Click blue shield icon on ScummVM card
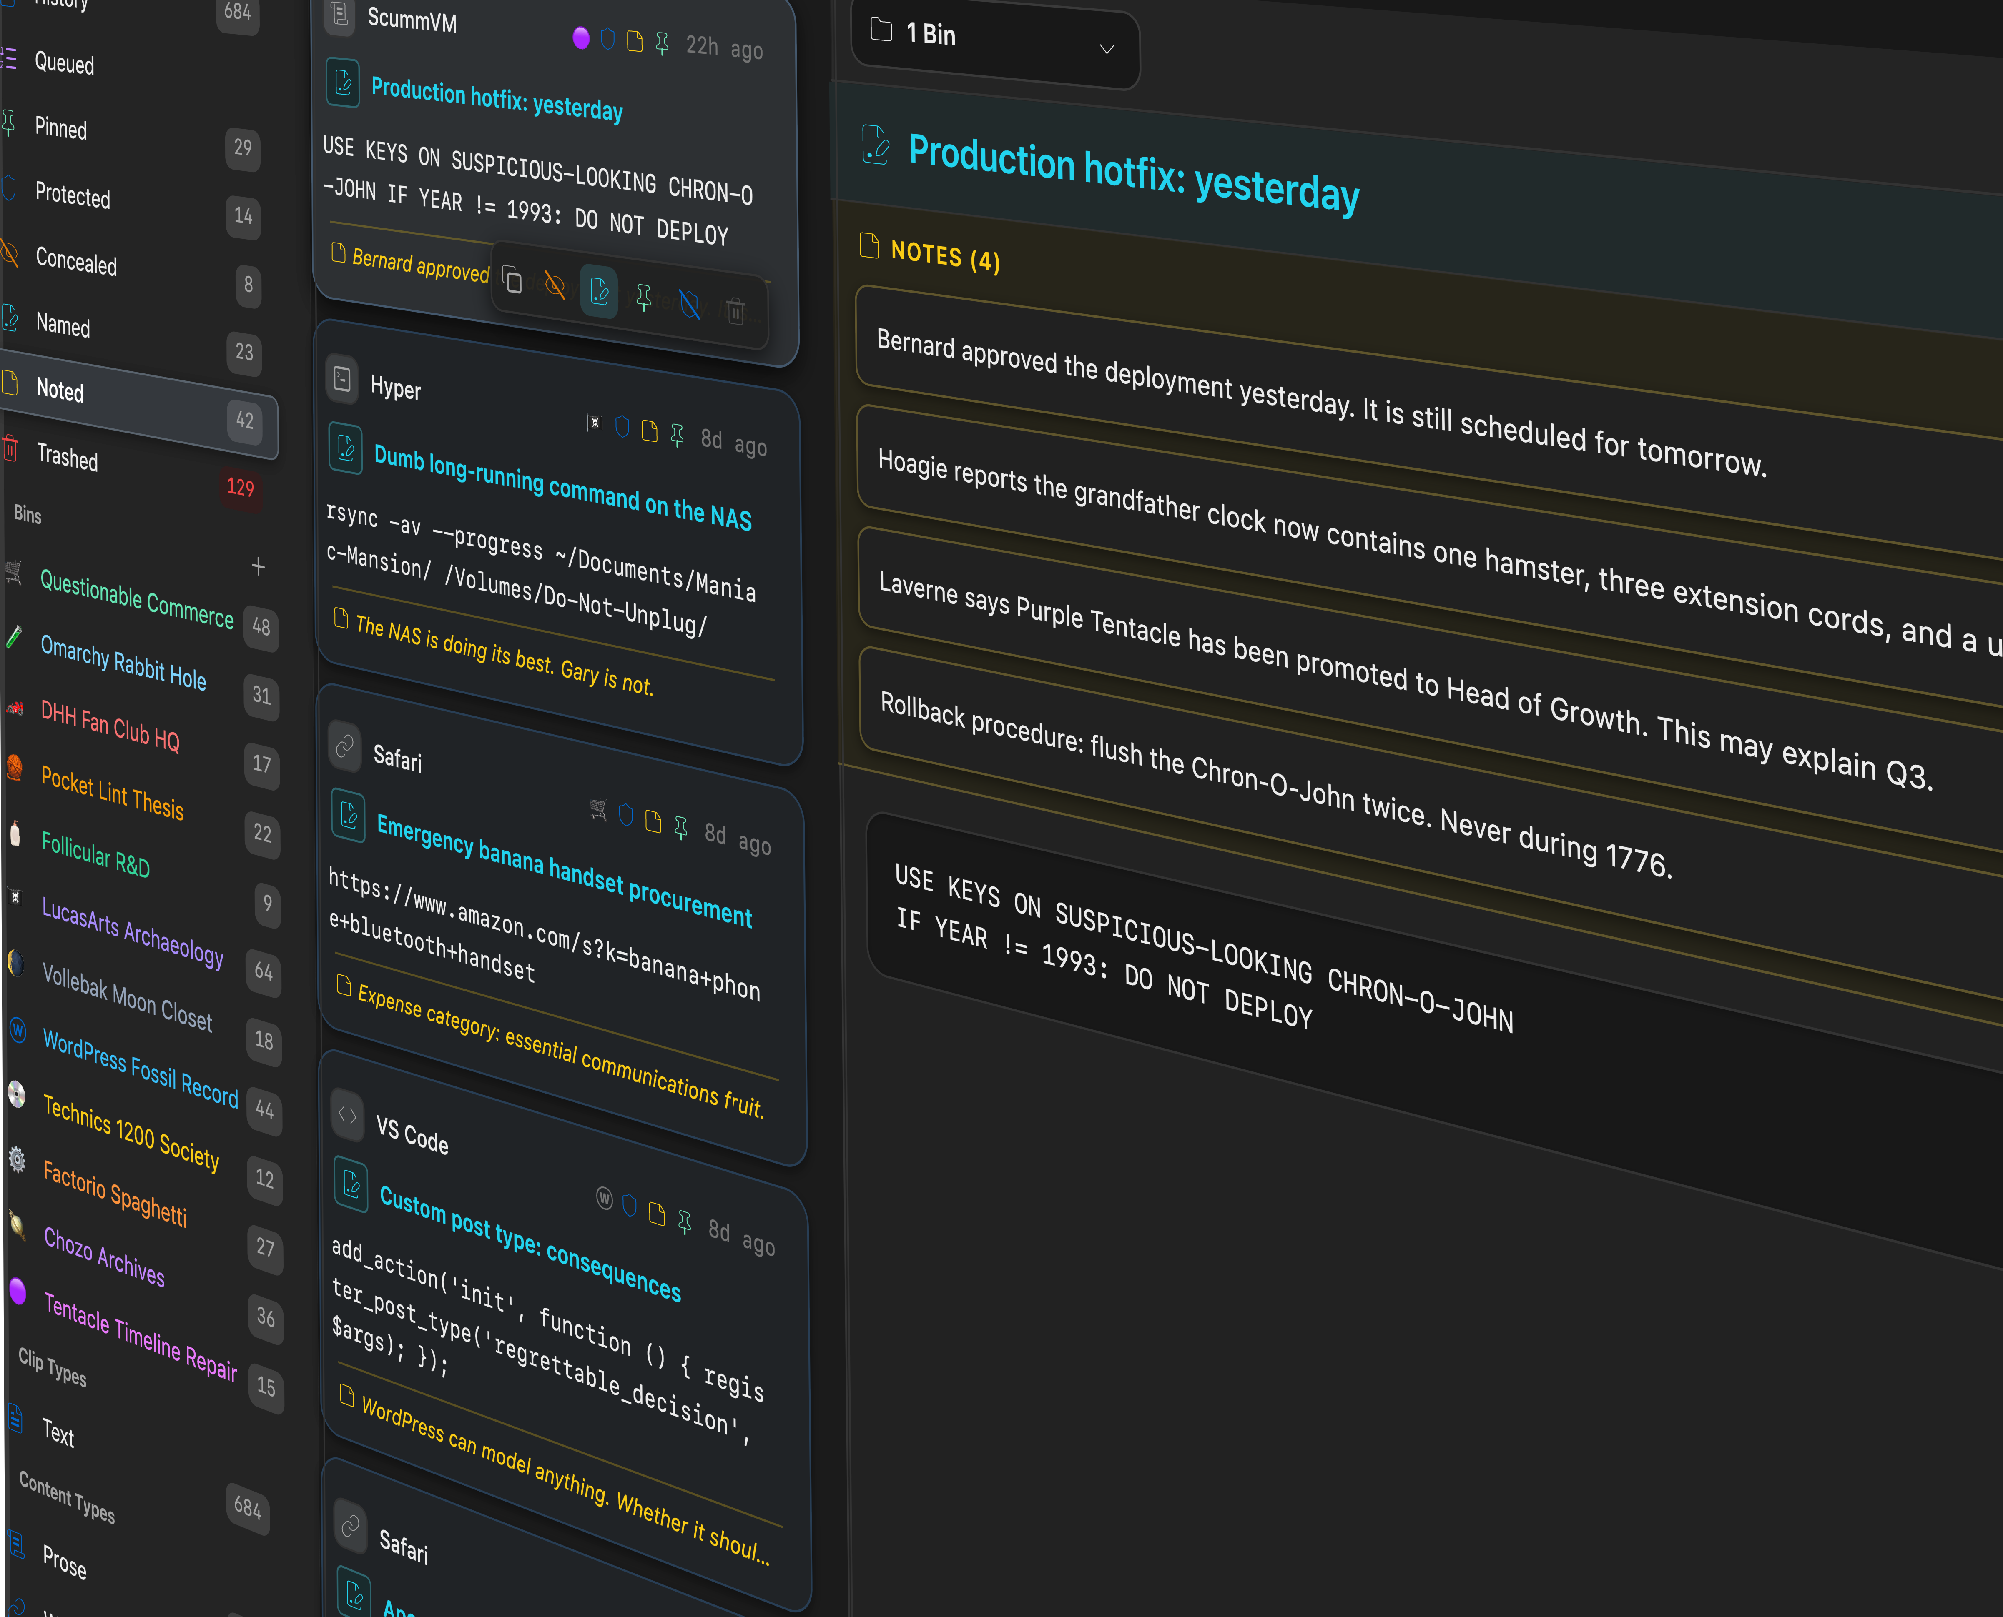The width and height of the screenshot is (2003, 1617). coord(607,39)
